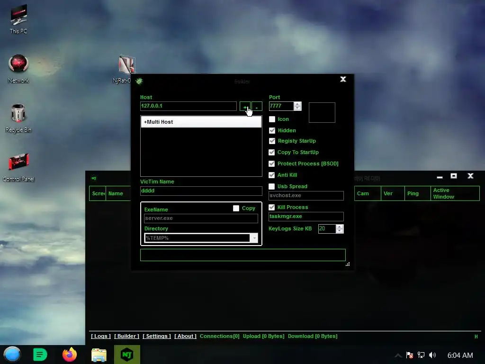Click the Ping column header

[418, 193]
